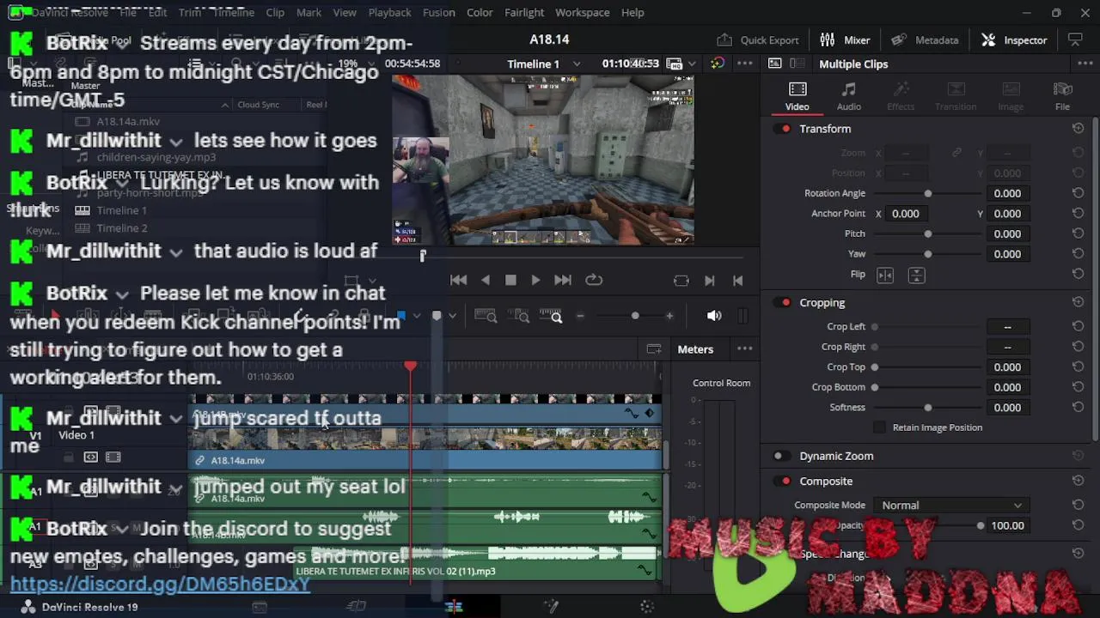The height and width of the screenshot is (618, 1100).
Task: Check Retain Image Position
Action: coord(879,427)
